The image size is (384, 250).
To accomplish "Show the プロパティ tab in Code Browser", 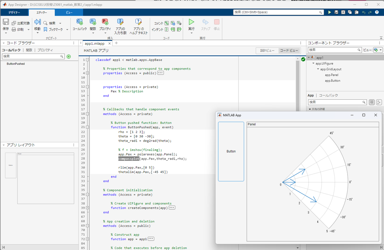I will pos(45,50).
